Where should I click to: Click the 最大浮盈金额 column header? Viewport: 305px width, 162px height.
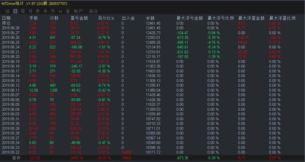coord(251,18)
